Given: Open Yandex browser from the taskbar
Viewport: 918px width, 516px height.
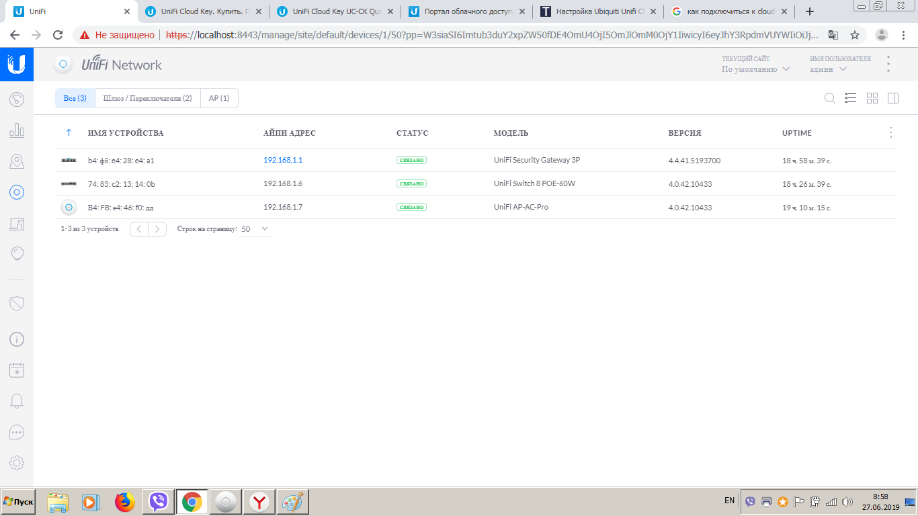Looking at the screenshot, I should (259, 502).
